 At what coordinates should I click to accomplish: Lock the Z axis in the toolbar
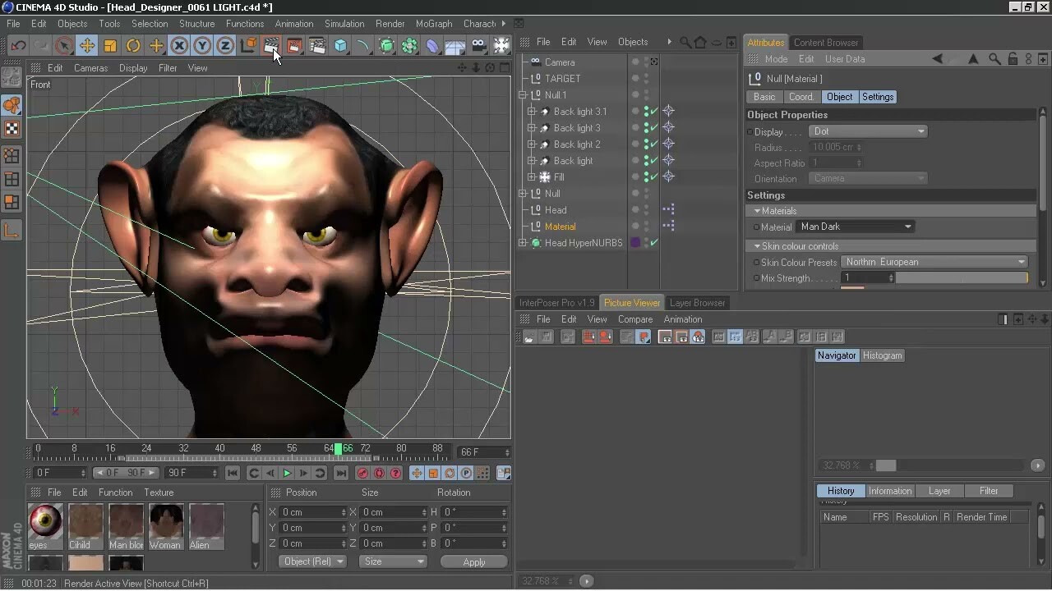(224, 45)
